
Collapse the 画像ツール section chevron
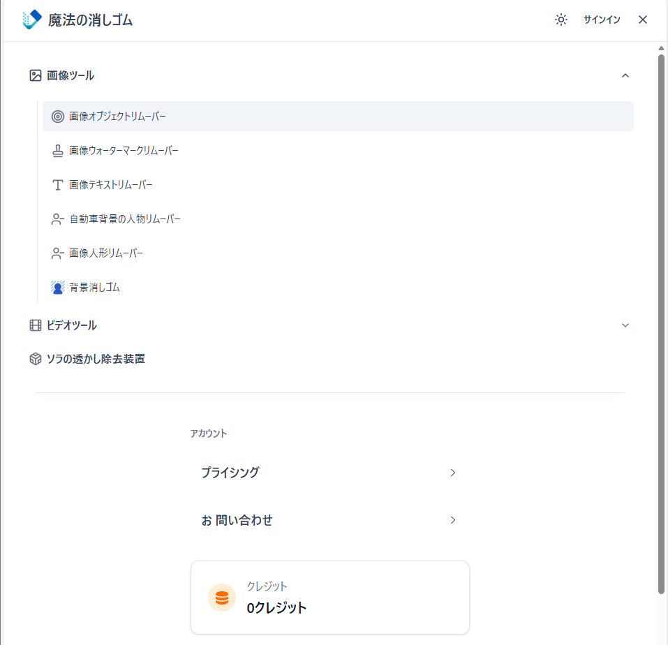point(625,75)
